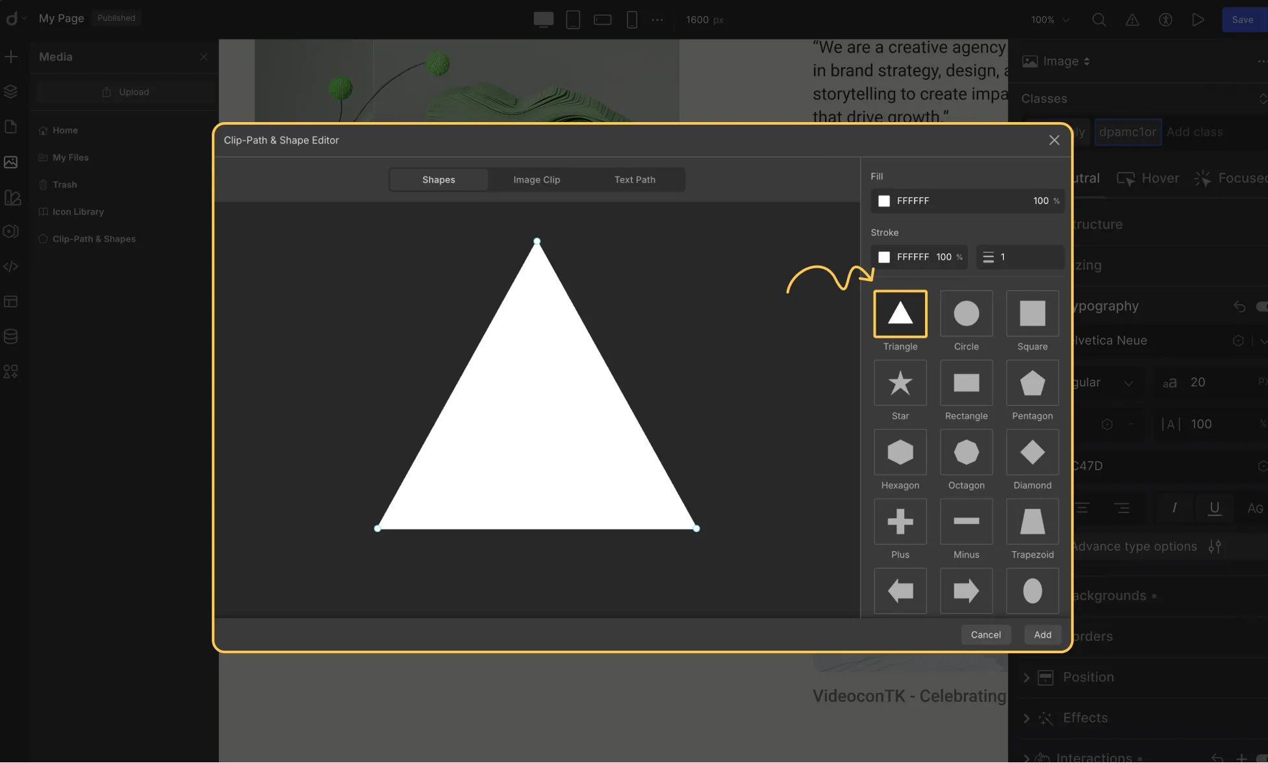Select the Star shape

point(900,383)
